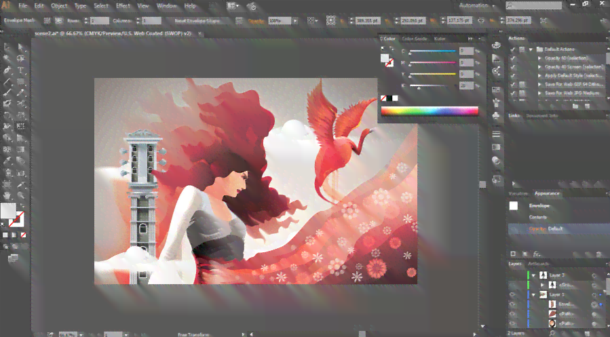Image resolution: width=610 pixels, height=337 pixels.
Task: Click the magenta M slider in Color panel
Action: pos(432,62)
